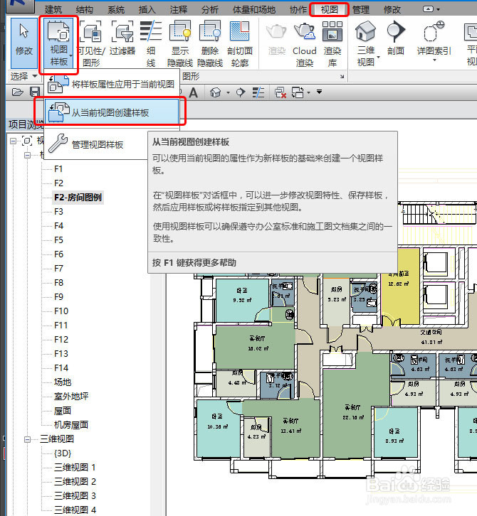Viewport: 477px width, 516px height.
Task: Create a 剖面 section view
Action: 396,38
